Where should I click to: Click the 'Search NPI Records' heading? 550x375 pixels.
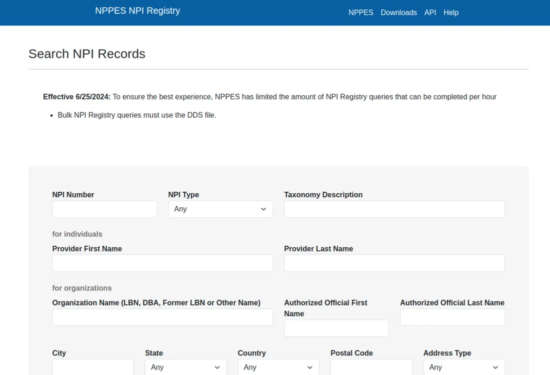[86, 54]
